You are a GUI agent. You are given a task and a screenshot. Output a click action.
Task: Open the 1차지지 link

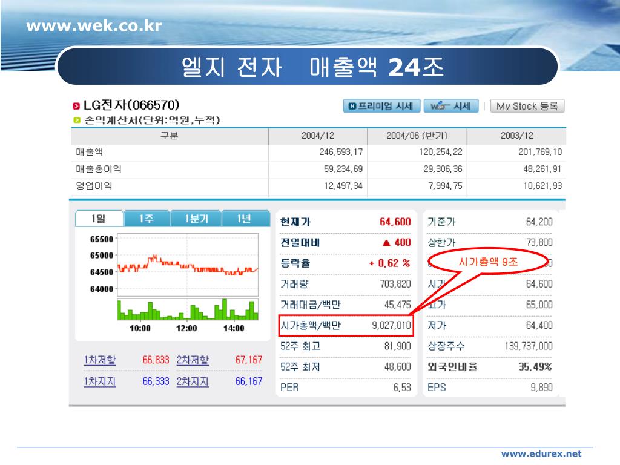point(100,381)
